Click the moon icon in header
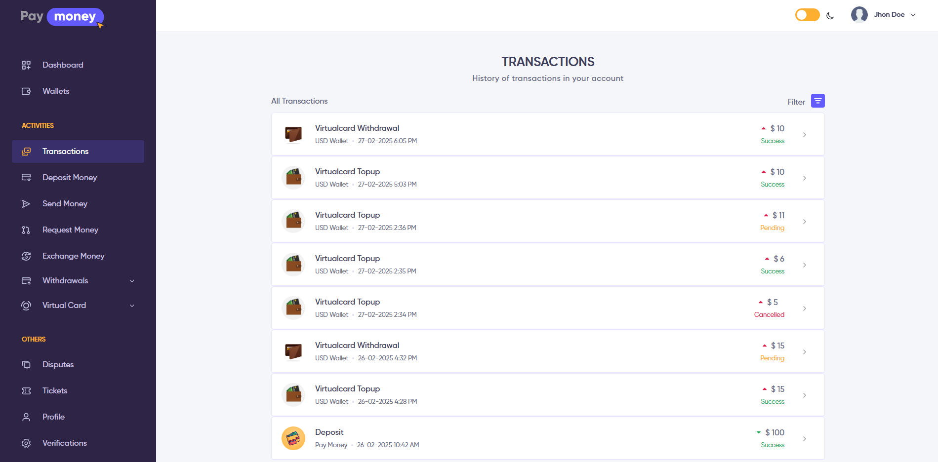The height and width of the screenshot is (462, 938). [830, 16]
